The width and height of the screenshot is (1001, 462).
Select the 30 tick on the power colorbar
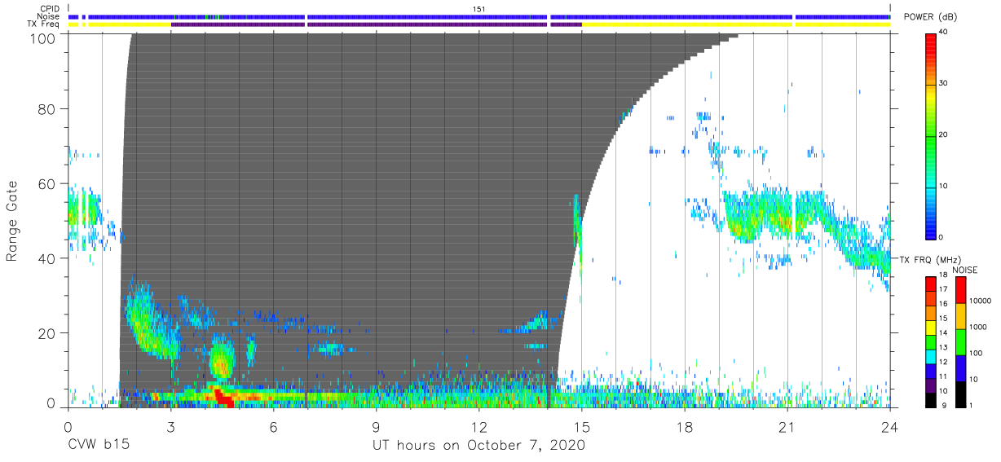945,84
